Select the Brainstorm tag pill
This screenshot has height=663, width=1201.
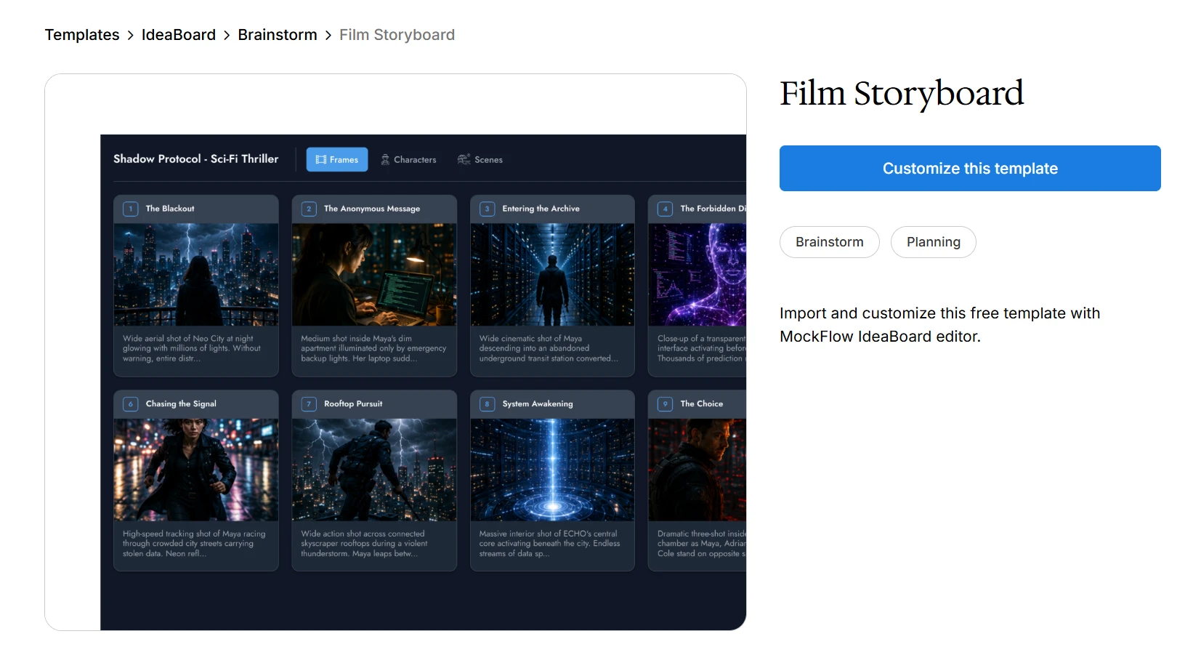coord(830,242)
